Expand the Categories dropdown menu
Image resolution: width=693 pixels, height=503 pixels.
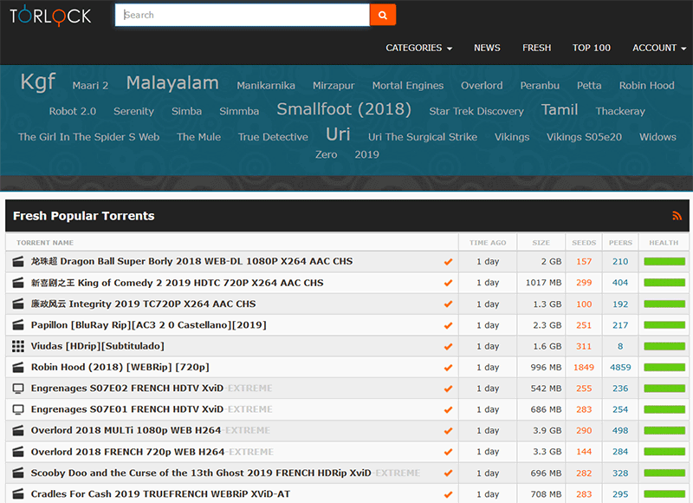(418, 48)
